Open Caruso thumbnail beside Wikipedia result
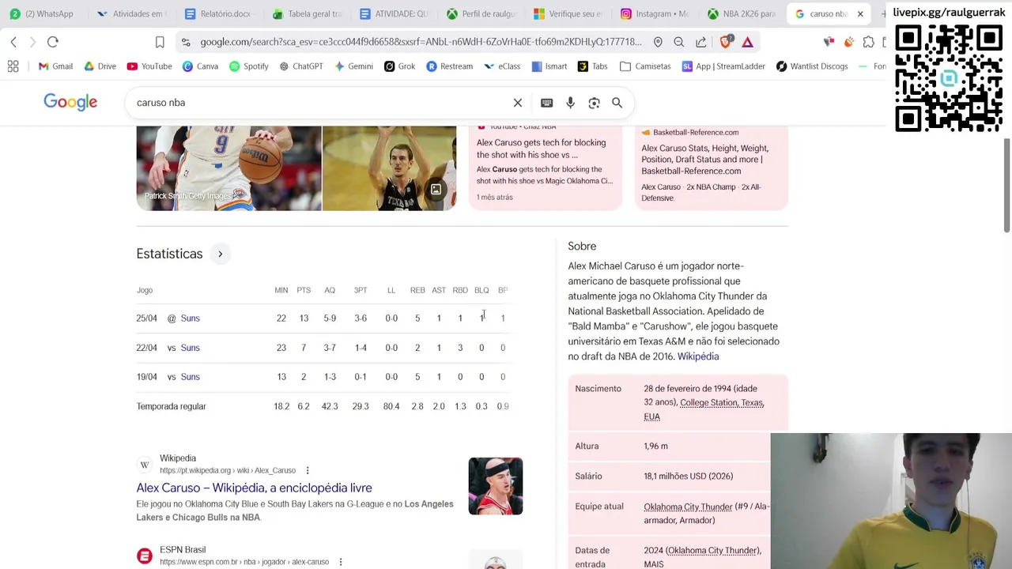Viewport: 1012px width, 569px height. tap(496, 486)
